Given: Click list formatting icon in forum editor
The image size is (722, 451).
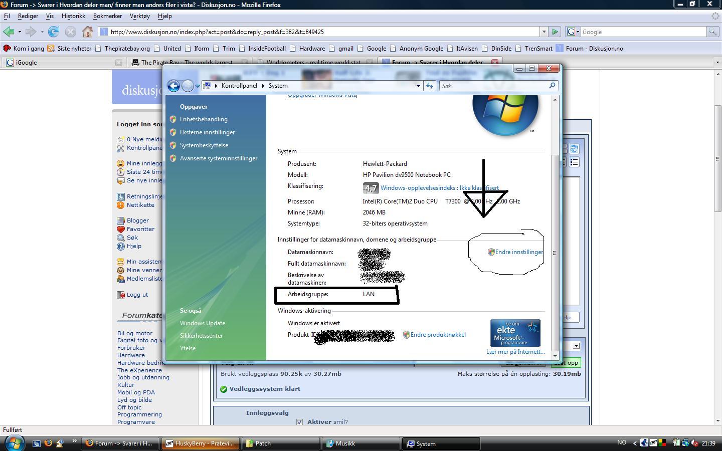Looking at the screenshot, I should tap(574, 162).
